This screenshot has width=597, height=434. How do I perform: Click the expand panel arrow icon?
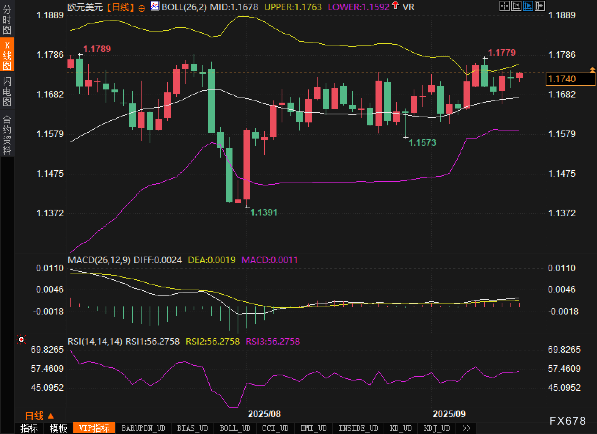point(540,6)
